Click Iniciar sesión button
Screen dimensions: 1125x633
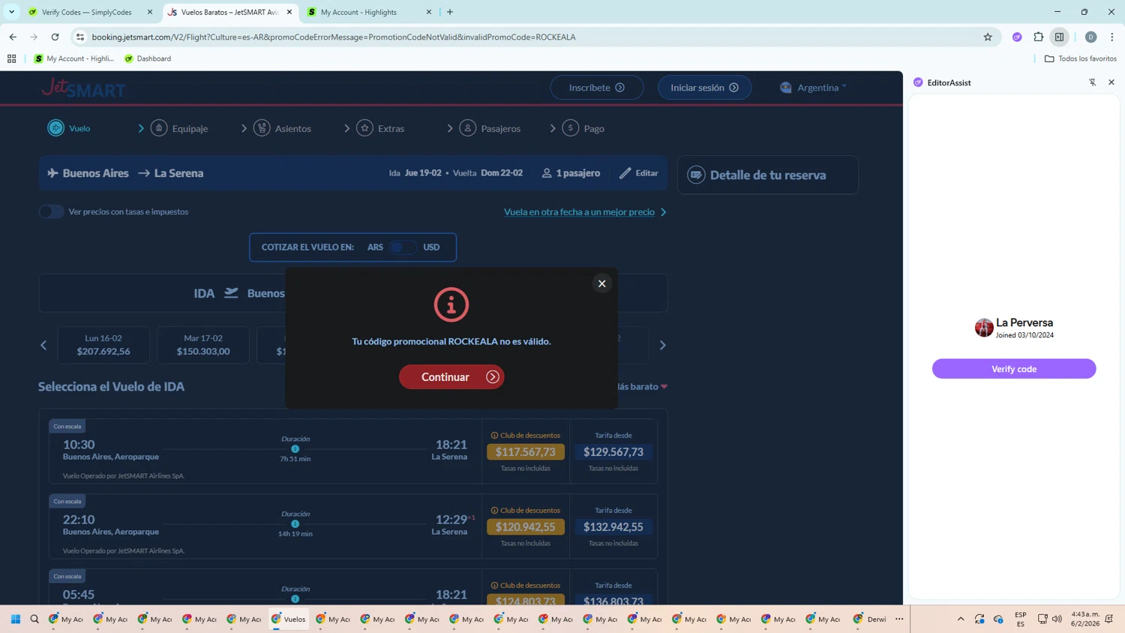tap(704, 88)
